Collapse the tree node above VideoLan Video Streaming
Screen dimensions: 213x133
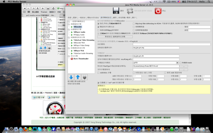(x=69, y=38)
